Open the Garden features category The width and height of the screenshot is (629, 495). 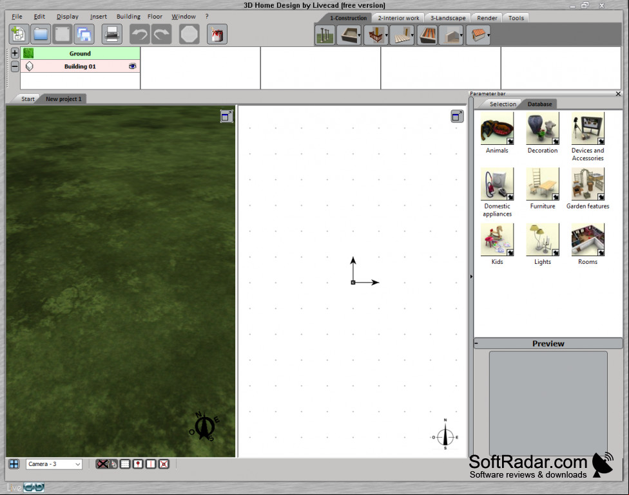click(x=588, y=189)
